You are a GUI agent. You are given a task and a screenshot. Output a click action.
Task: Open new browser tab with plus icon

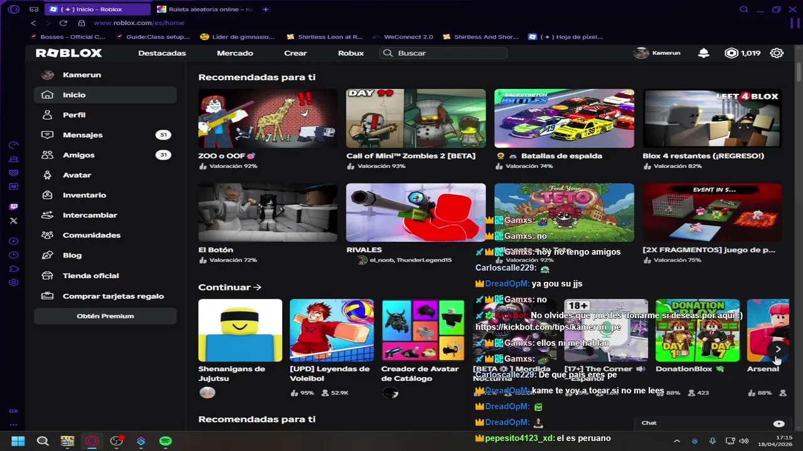(265, 9)
